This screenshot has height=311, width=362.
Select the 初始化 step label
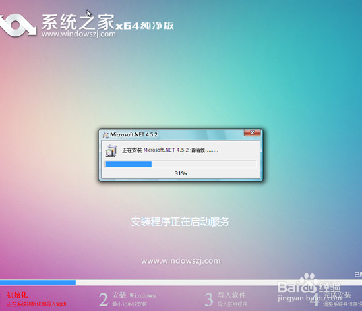coord(17,295)
